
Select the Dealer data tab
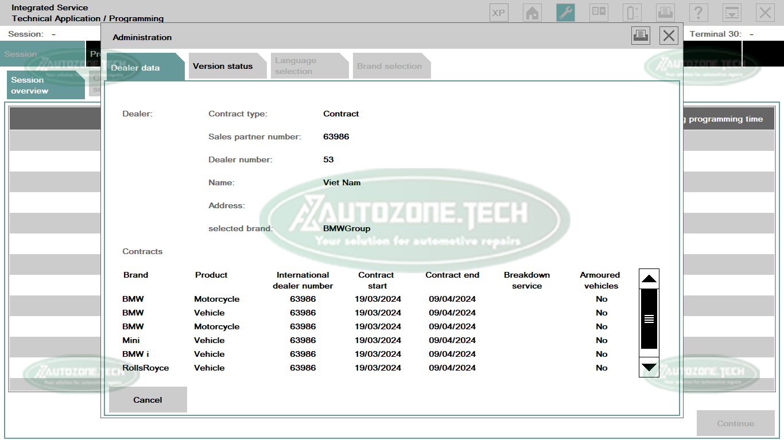point(136,68)
